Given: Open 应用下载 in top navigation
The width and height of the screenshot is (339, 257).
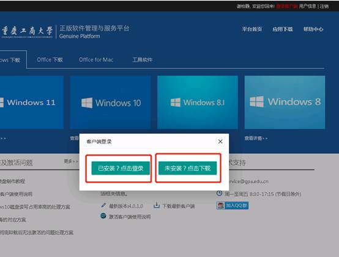Looking at the screenshot, I should 283,29.
